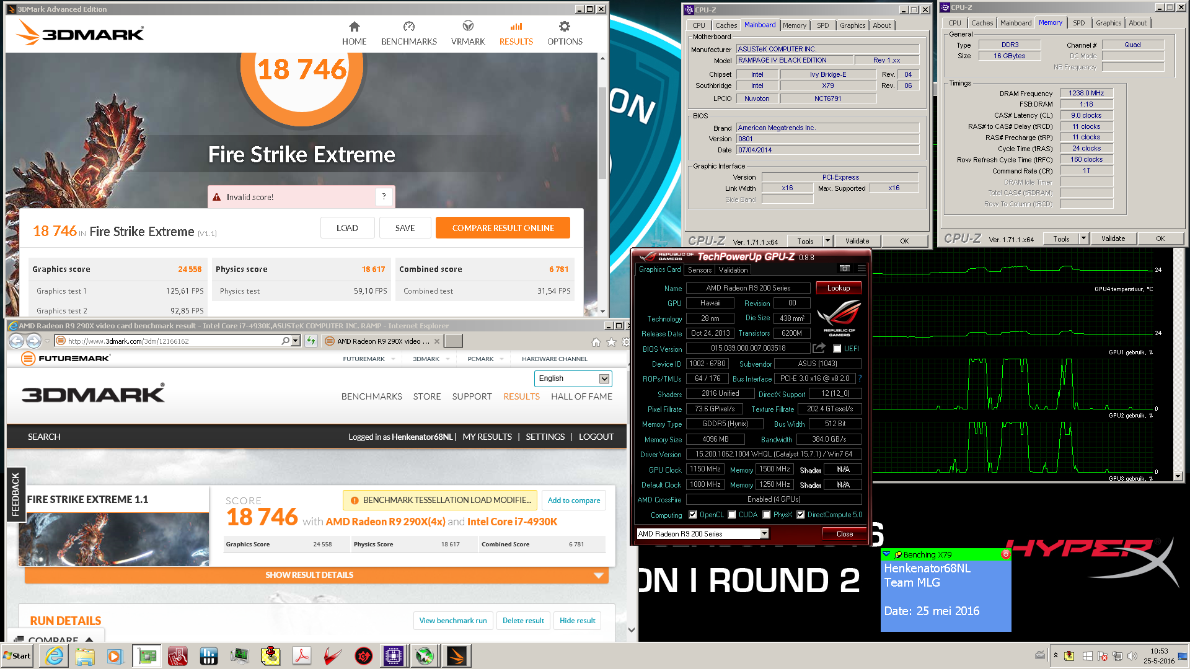Click browser page scrollbar down arrow

tap(632, 630)
